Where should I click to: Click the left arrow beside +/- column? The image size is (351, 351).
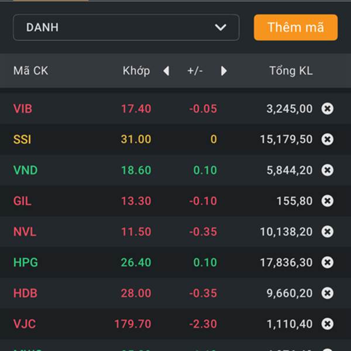coord(166,71)
